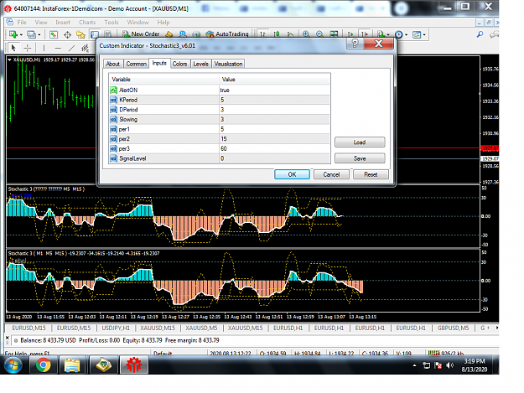The image size is (524, 393).
Task: Select the crosshair tool
Action: (28, 48)
